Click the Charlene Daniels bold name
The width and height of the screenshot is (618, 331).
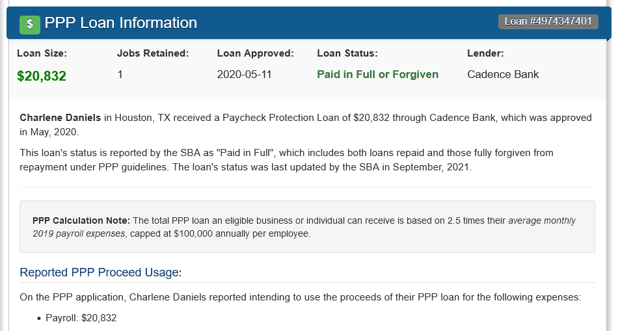[60, 118]
